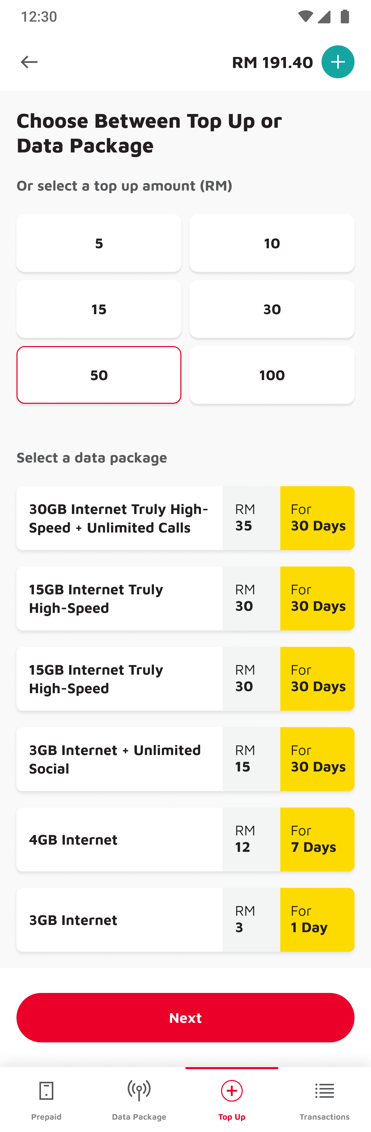Open the Data Package antenna icon
371x1132 pixels.
pyautogui.click(x=139, y=1091)
